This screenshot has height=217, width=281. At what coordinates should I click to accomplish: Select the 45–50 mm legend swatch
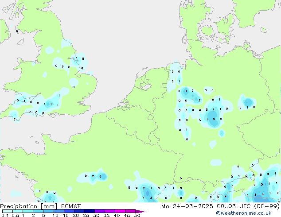pyautogui.click(x=130, y=211)
